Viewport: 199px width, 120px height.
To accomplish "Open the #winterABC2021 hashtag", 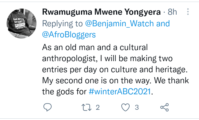I will tap(120, 92).
